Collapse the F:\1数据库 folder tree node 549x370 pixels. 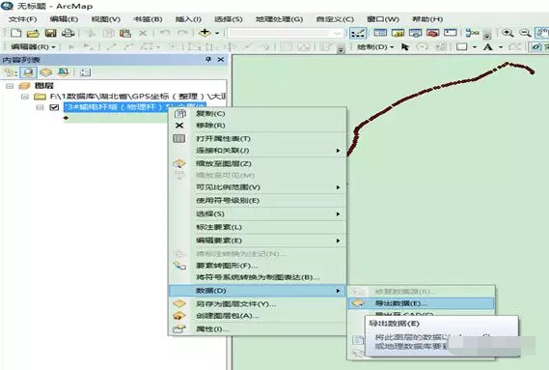tap(25, 97)
